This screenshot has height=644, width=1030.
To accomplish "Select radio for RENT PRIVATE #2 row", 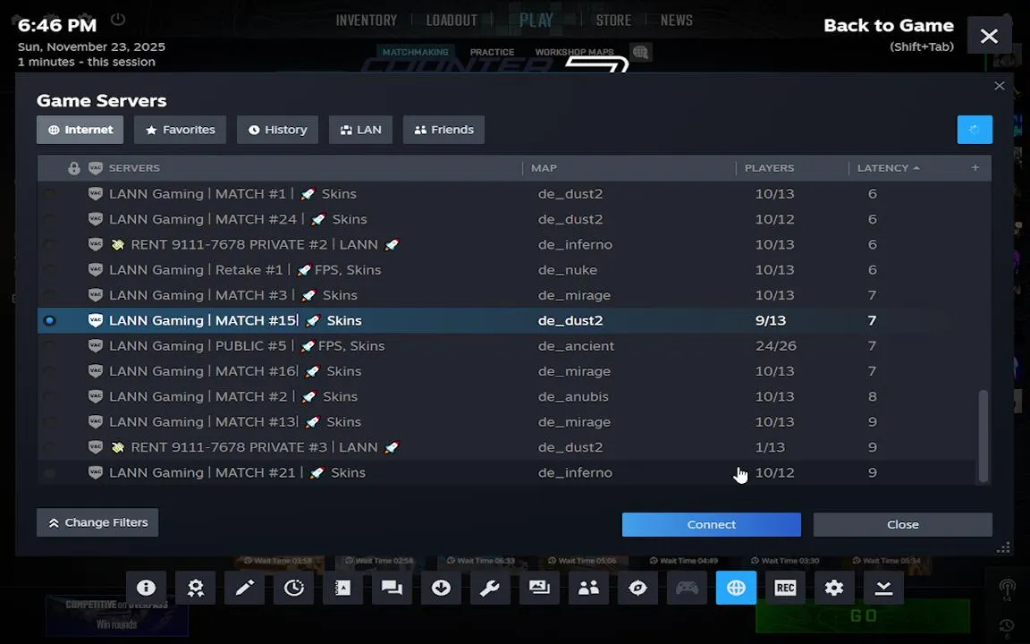I will (x=49, y=244).
